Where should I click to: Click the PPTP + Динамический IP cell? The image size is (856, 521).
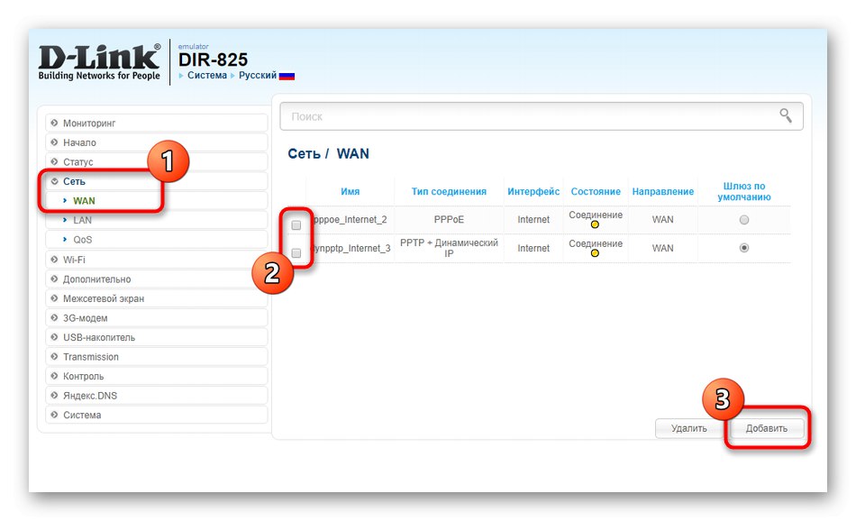click(x=449, y=248)
